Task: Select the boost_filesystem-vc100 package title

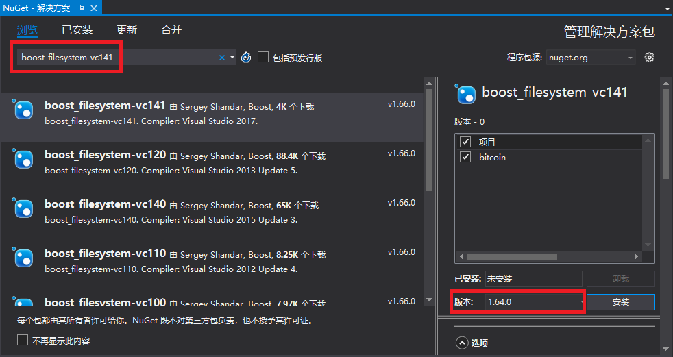Action: point(105,301)
